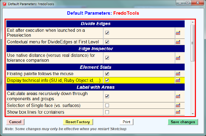
Task: Click the 'Element Stats' section header
Action: click(x=96, y=67)
